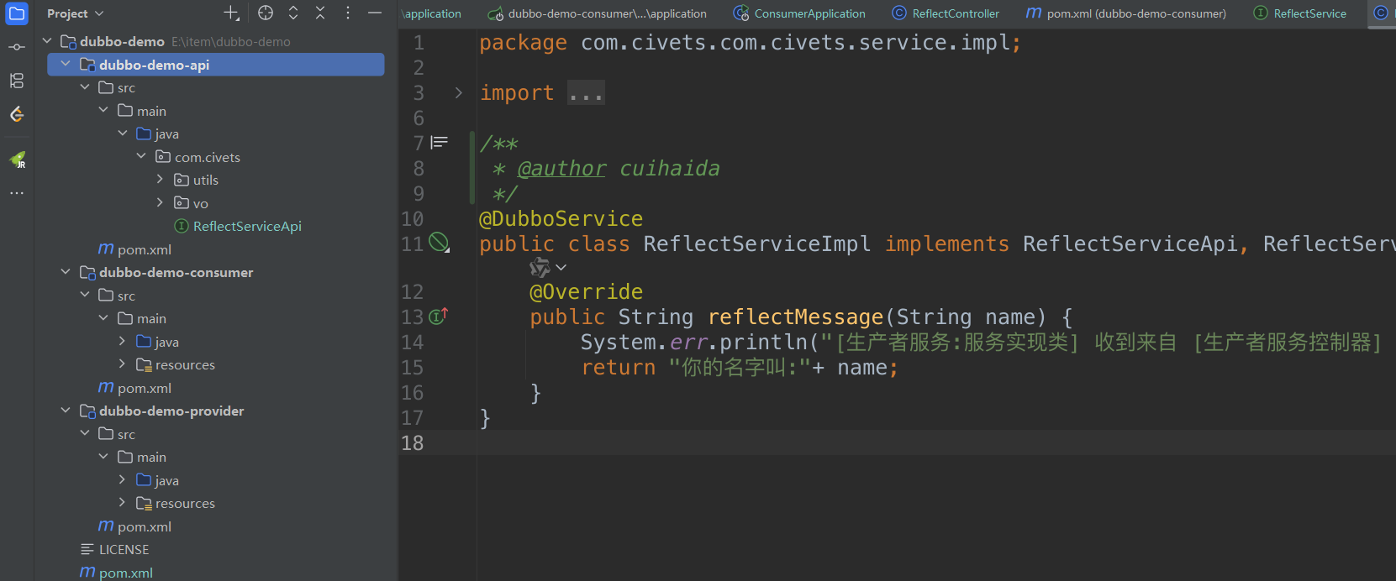1396x581 pixels.
Task: Open dropdown arrow next to AI inlay icon
Action: 561,267
